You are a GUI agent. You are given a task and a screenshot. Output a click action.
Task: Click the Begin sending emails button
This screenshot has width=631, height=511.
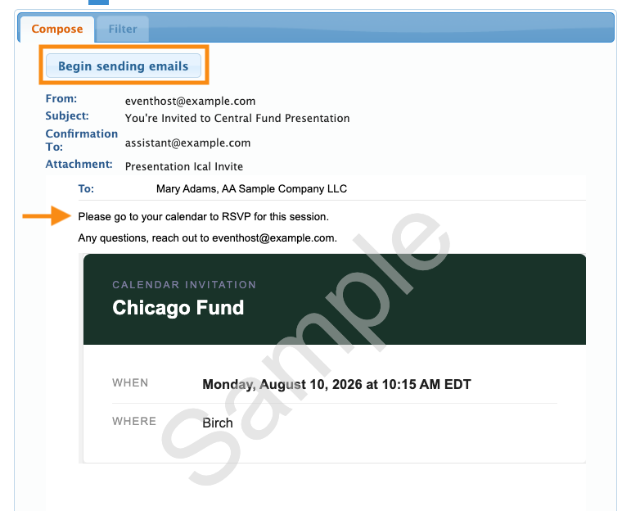coord(124,66)
